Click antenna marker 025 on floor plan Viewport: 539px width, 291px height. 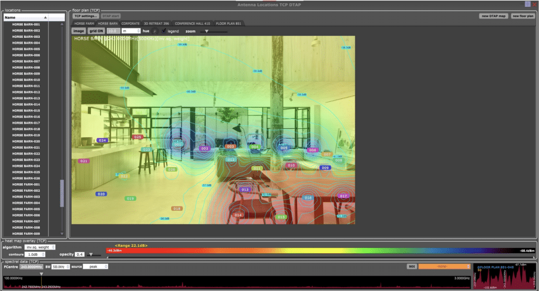pos(137,137)
